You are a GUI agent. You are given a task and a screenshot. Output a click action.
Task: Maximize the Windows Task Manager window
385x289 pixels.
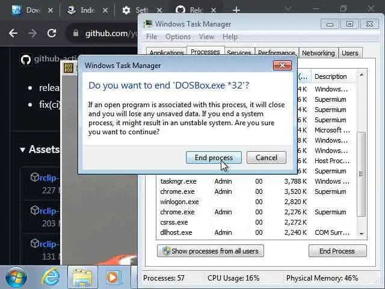tap(350, 24)
